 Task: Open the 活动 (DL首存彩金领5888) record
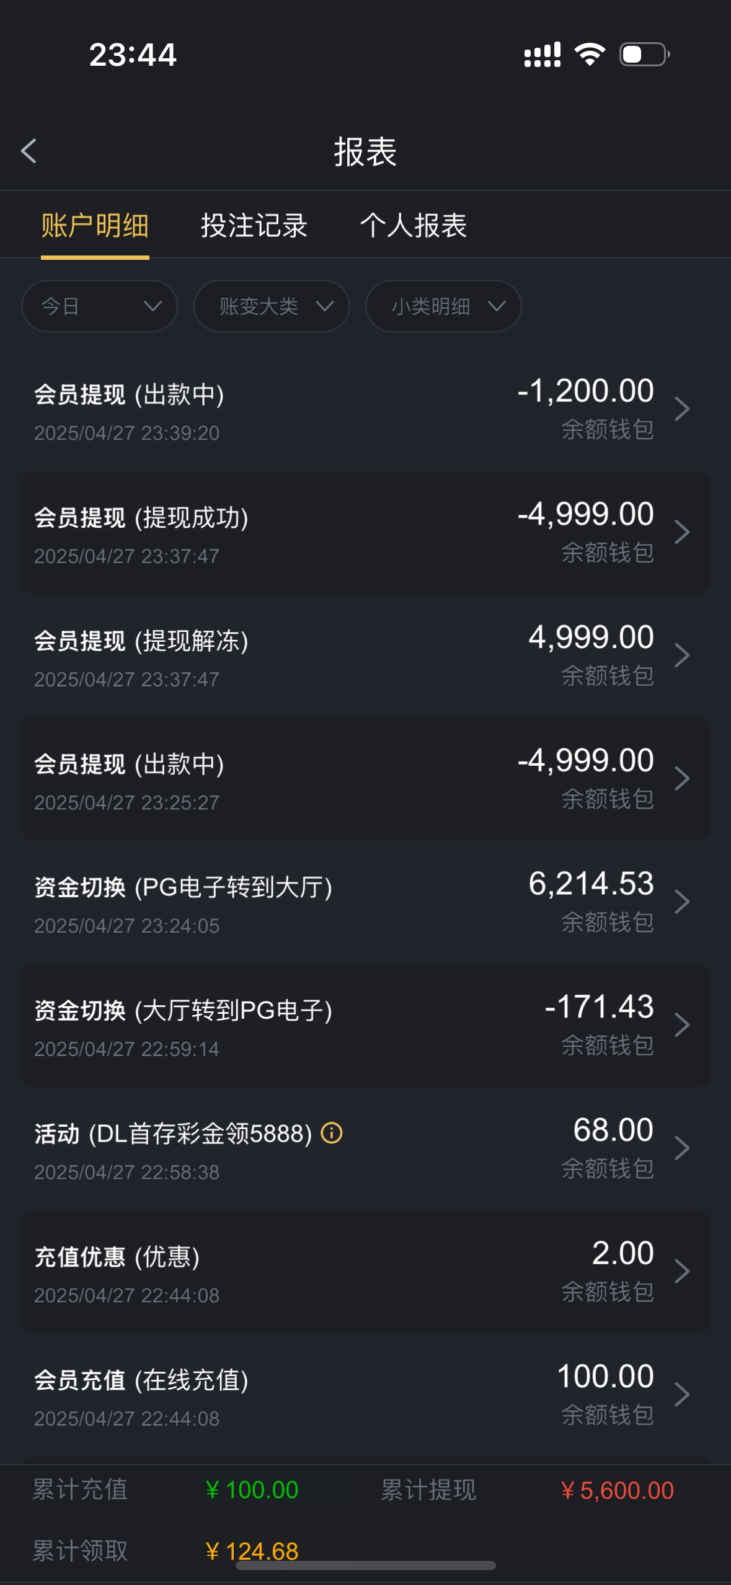click(x=186, y=1148)
